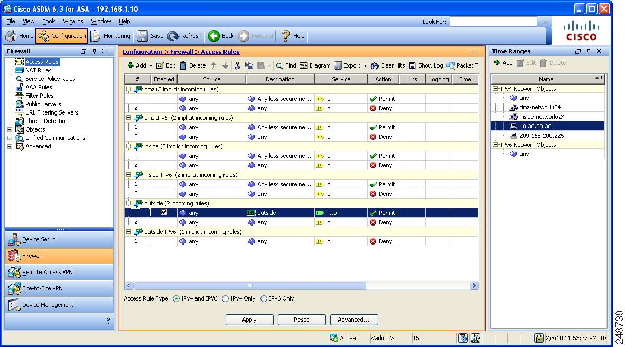Move the selected rule up
Screen dimensions: 625x347
click(213, 65)
